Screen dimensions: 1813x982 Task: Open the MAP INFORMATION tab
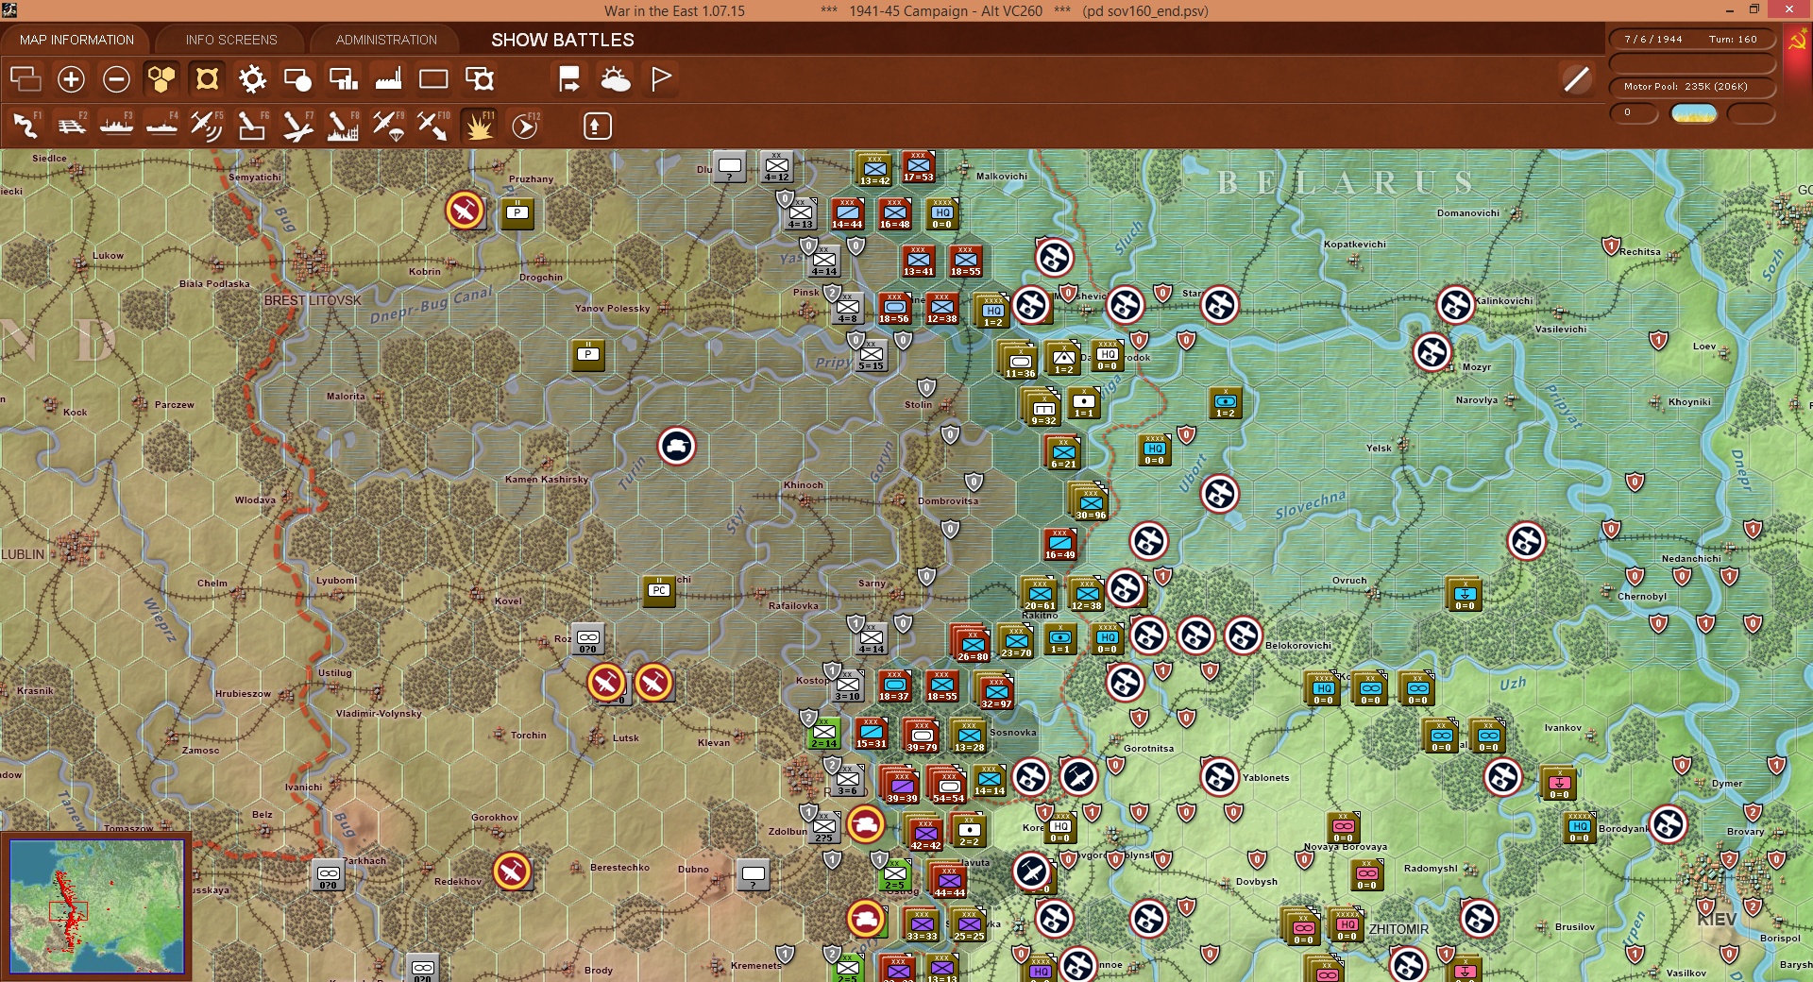[x=76, y=40]
